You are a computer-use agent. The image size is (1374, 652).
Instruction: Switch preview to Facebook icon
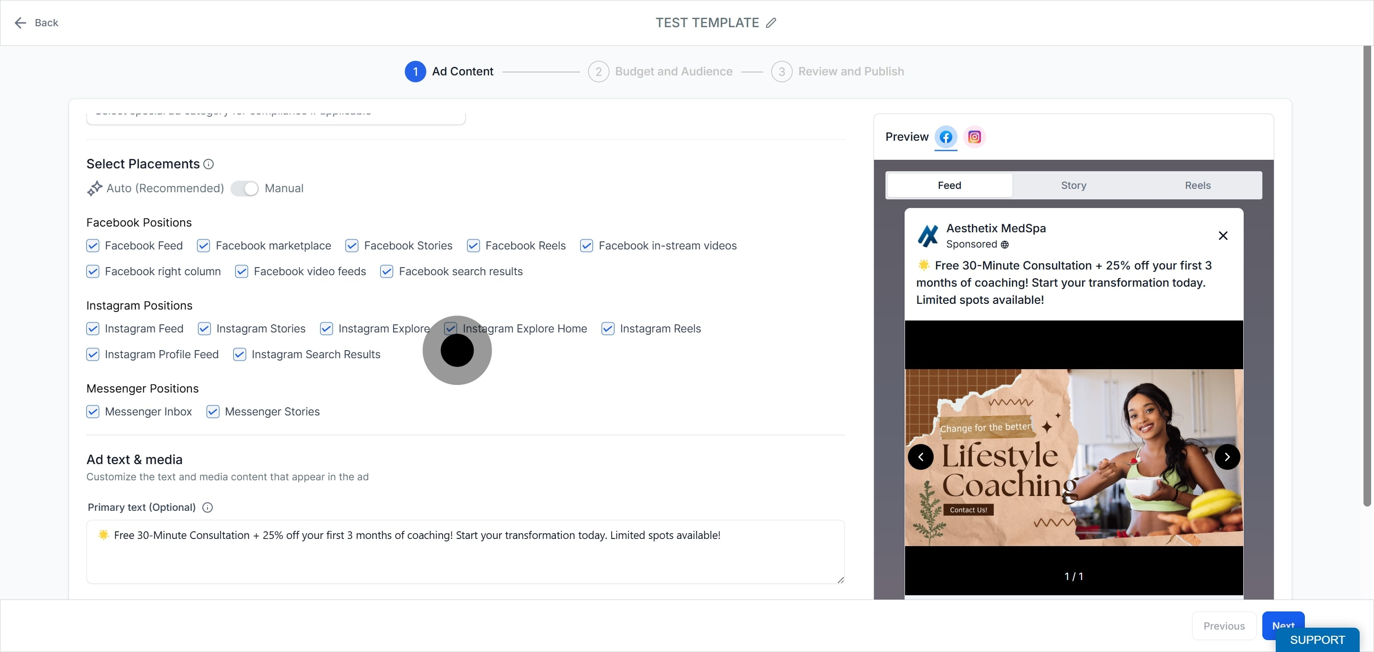tap(946, 137)
